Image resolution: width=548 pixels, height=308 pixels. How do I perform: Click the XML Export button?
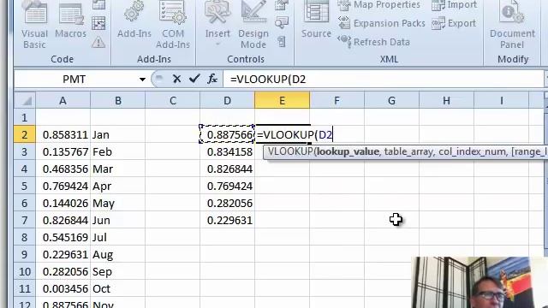pyautogui.click(x=454, y=23)
